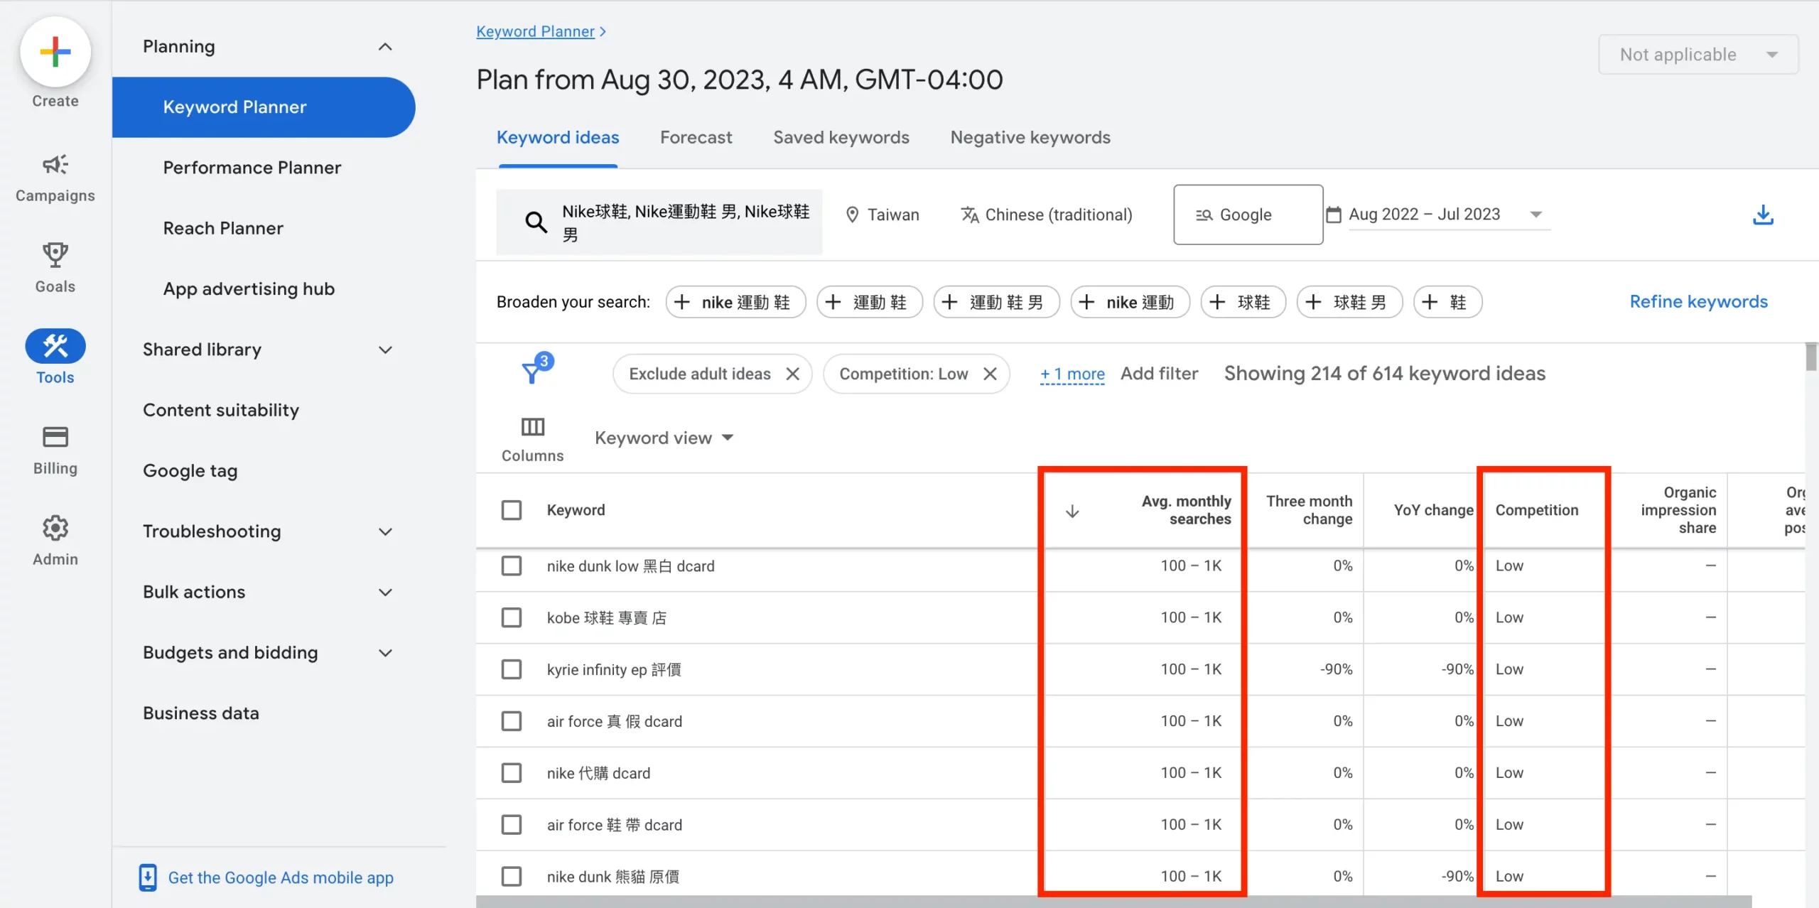The width and height of the screenshot is (1819, 908).
Task: Toggle the select all keywords checkbox
Action: pos(512,508)
